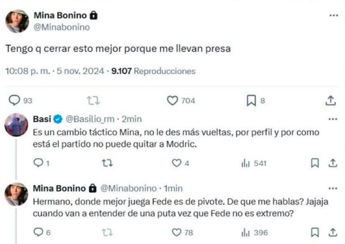Repost Basi's reply
The height and width of the screenshot is (244, 345).
coord(107,163)
